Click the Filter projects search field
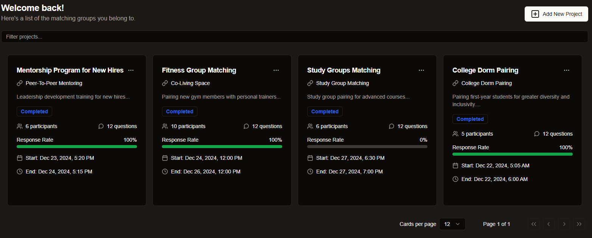Screen dimensions: 592x238 (151, 37)
